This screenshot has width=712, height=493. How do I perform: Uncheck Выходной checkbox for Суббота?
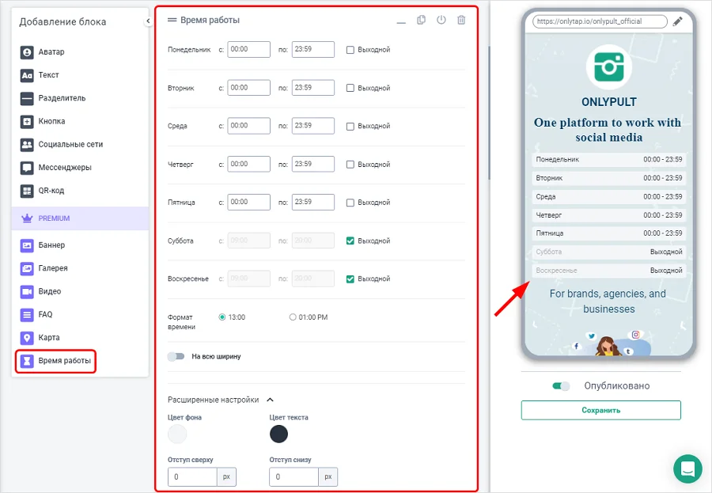[x=350, y=241]
